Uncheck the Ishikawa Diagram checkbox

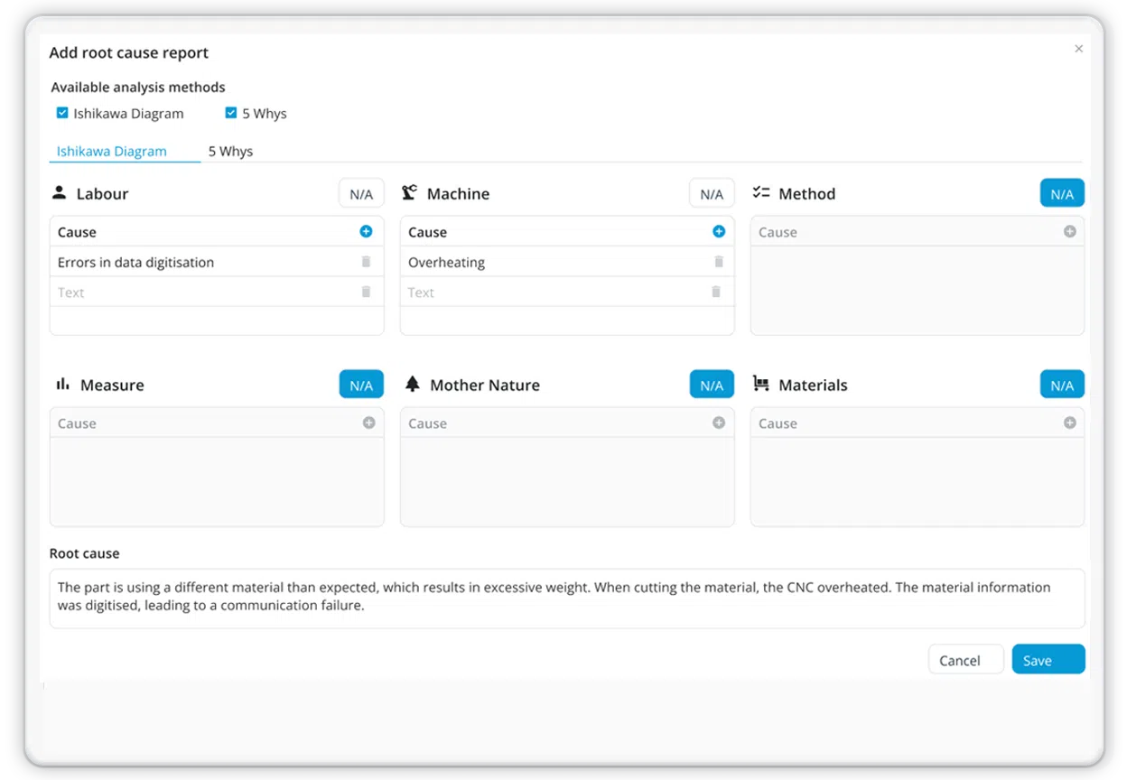point(62,113)
